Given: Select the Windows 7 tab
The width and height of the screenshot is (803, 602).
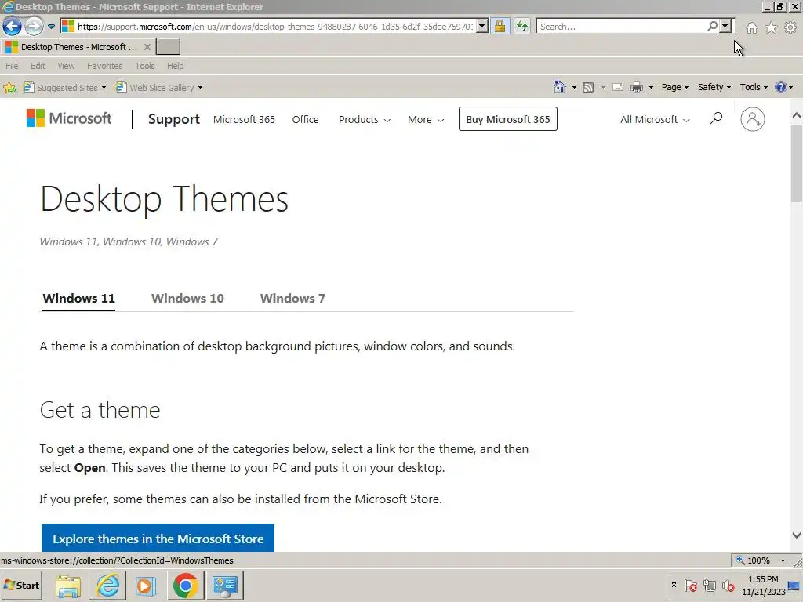Looking at the screenshot, I should (292, 299).
